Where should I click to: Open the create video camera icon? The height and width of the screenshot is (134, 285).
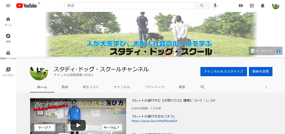(241, 6)
